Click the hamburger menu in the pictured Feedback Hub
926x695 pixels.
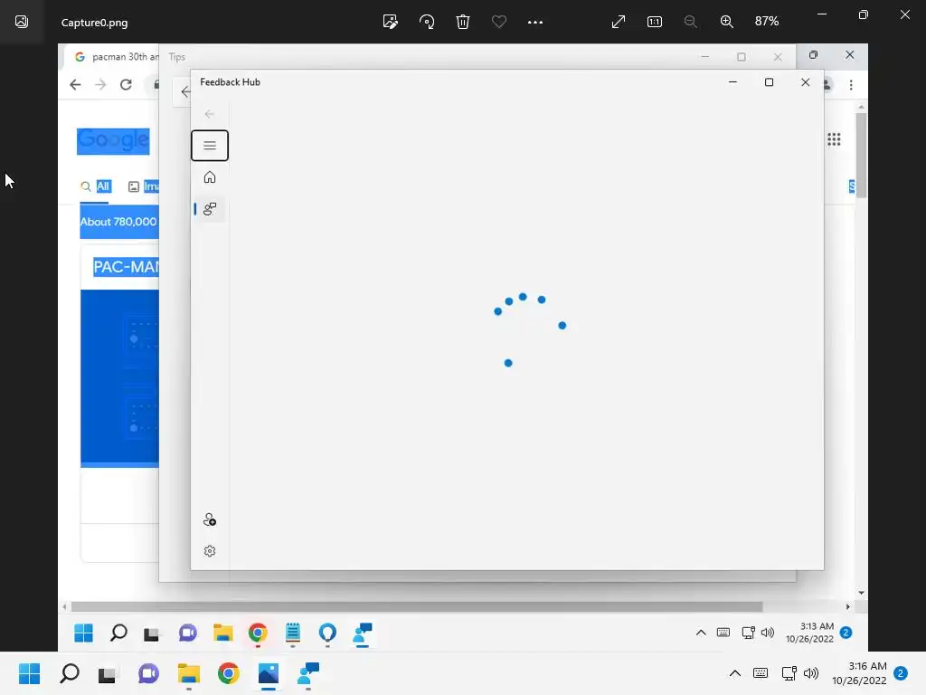[x=210, y=146]
